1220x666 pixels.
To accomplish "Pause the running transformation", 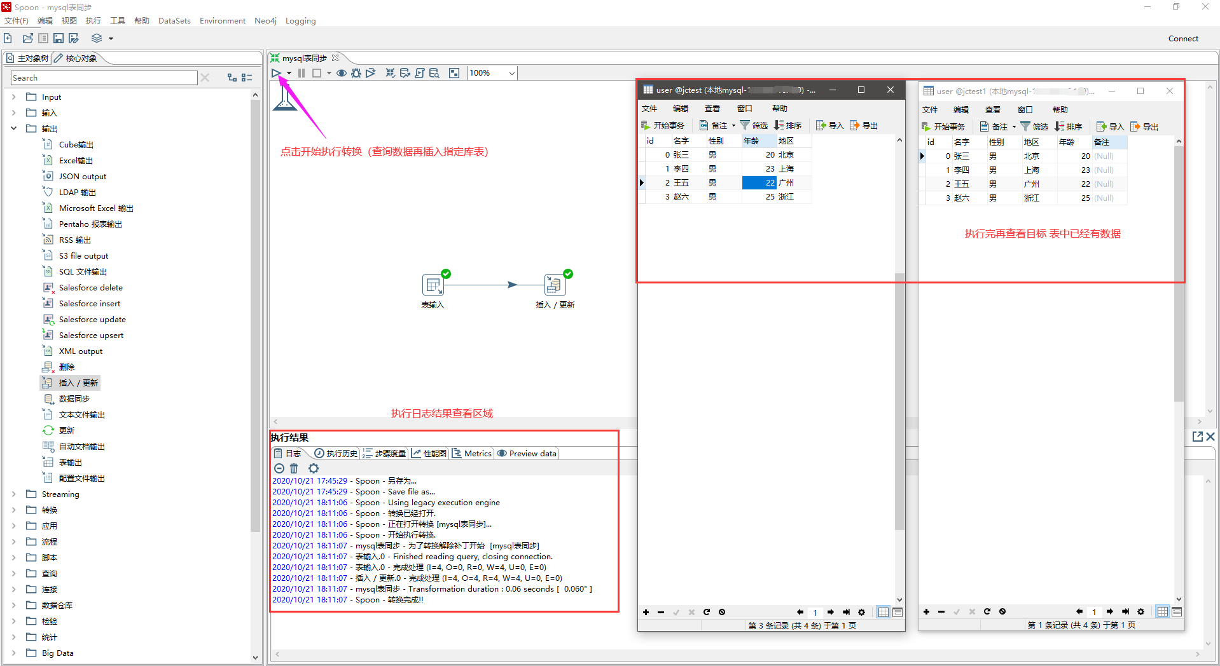I will [302, 73].
